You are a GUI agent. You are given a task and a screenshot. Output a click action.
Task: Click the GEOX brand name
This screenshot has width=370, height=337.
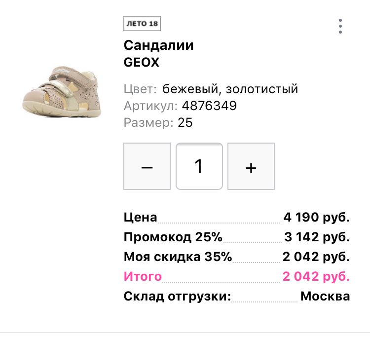coord(142,63)
